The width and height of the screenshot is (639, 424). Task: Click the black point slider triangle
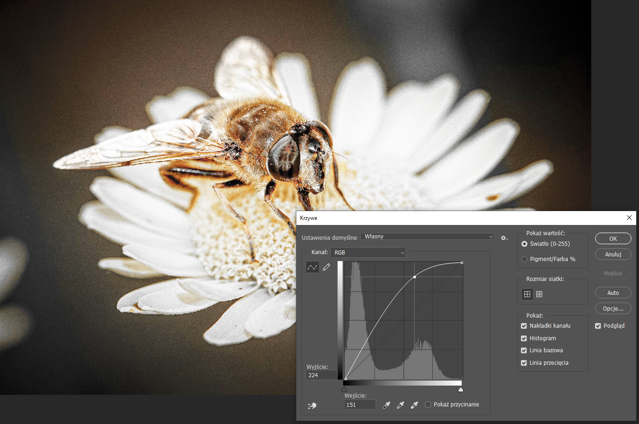[344, 389]
